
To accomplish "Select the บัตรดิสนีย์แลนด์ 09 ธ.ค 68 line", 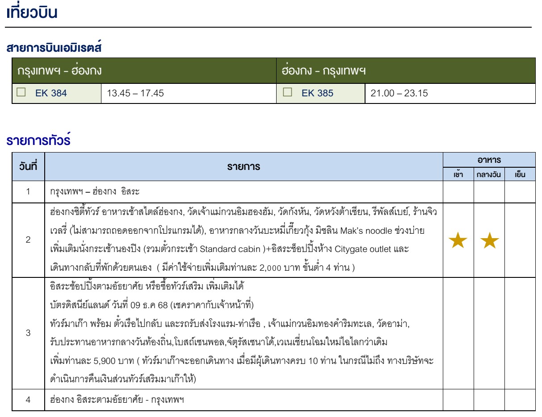I will (x=152, y=306).
